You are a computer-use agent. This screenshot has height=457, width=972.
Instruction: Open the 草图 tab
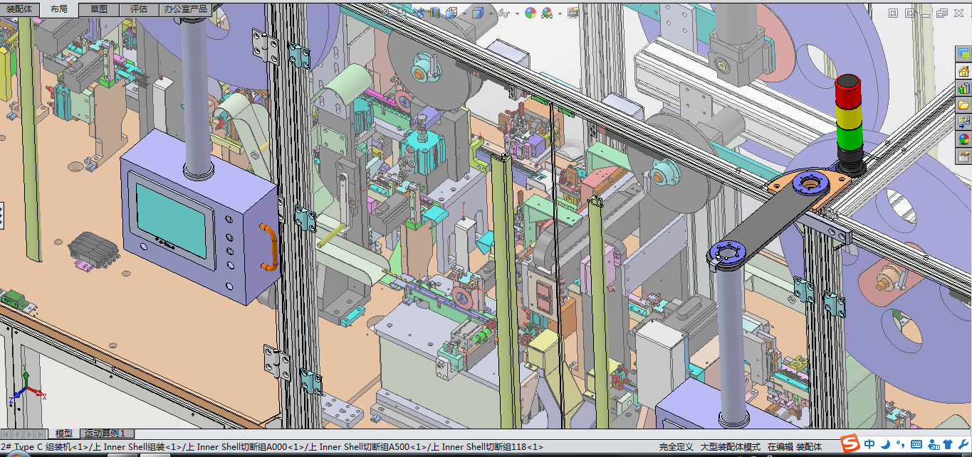(x=99, y=9)
